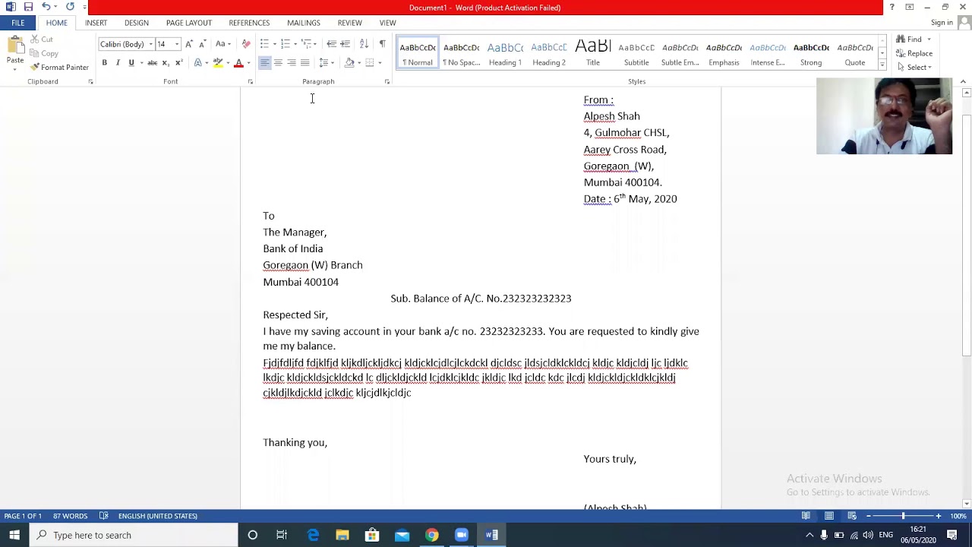
Task: Toggle subscript formatting
Action: (166, 63)
